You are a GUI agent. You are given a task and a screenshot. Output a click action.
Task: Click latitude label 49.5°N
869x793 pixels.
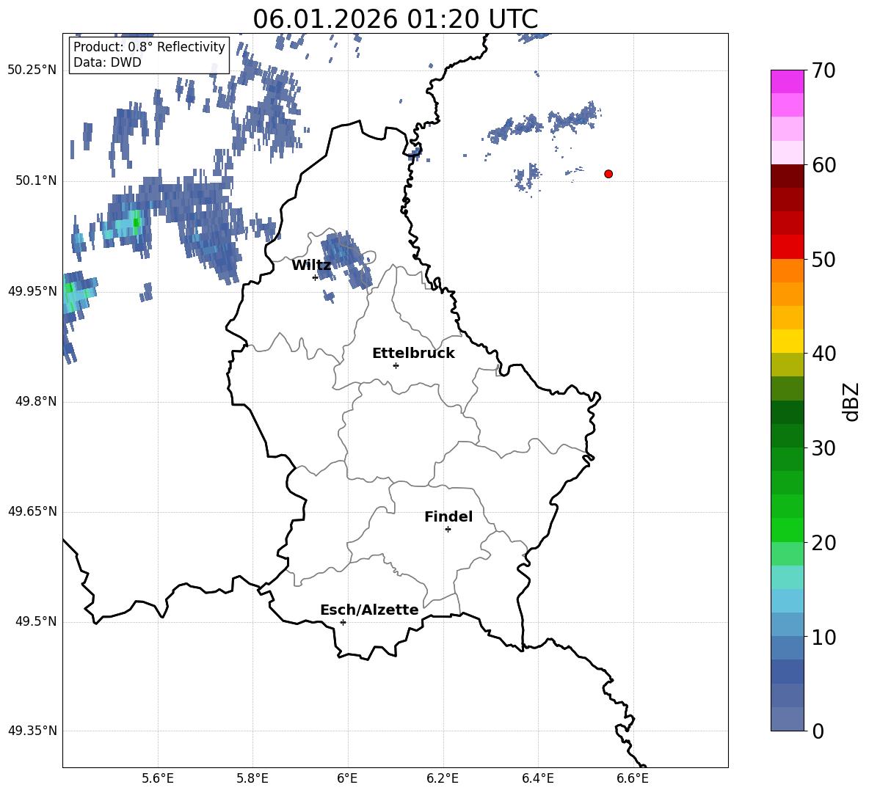pos(36,621)
